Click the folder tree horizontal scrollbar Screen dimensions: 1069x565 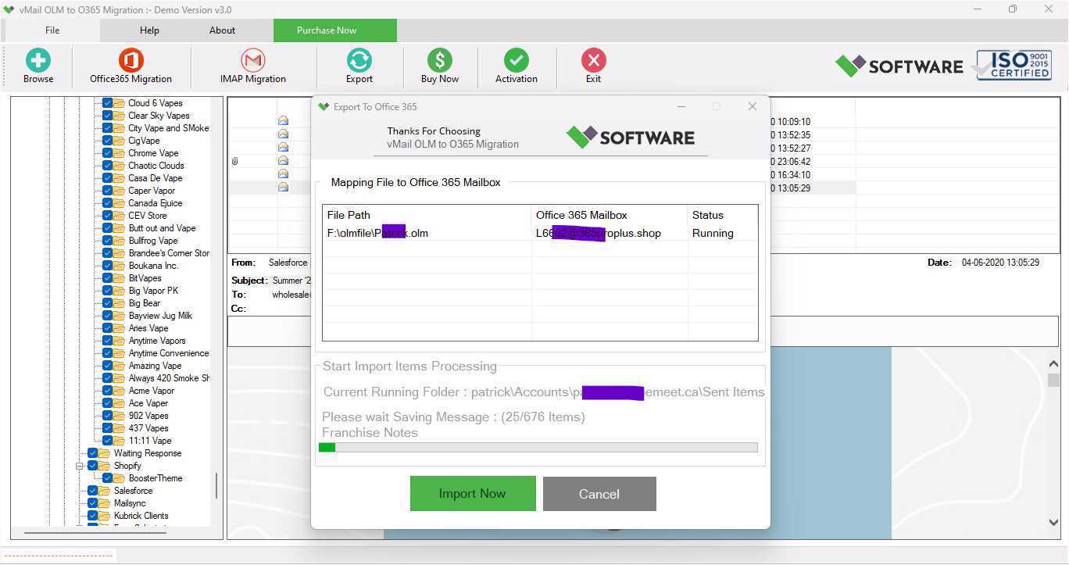pos(95,532)
